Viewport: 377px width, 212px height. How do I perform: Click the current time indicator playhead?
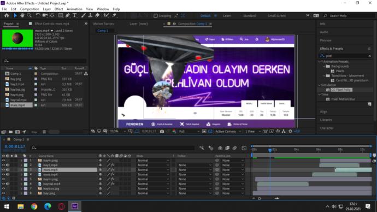click(x=270, y=150)
